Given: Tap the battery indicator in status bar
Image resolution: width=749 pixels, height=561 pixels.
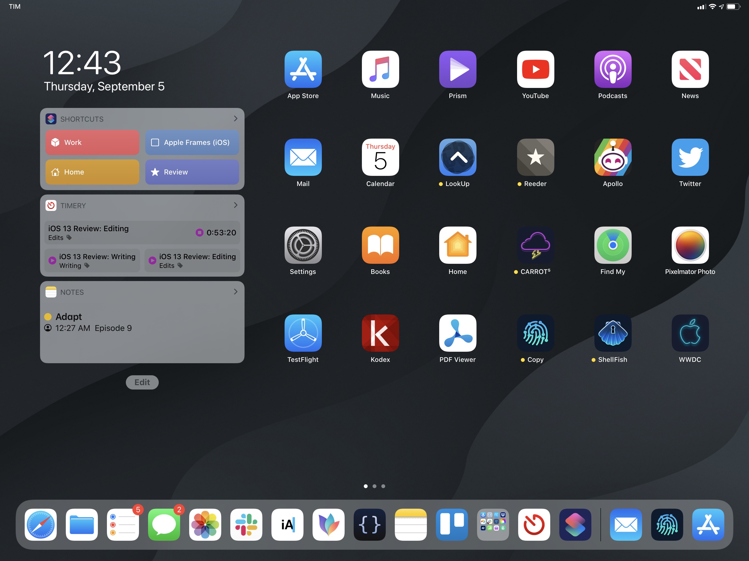Looking at the screenshot, I should [733, 6].
